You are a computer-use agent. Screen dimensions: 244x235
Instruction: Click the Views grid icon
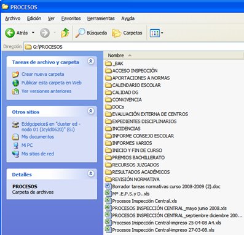tap(155, 33)
